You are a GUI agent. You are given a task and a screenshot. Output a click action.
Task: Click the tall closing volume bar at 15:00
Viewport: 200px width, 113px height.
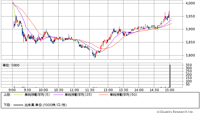(x=170, y=76)
